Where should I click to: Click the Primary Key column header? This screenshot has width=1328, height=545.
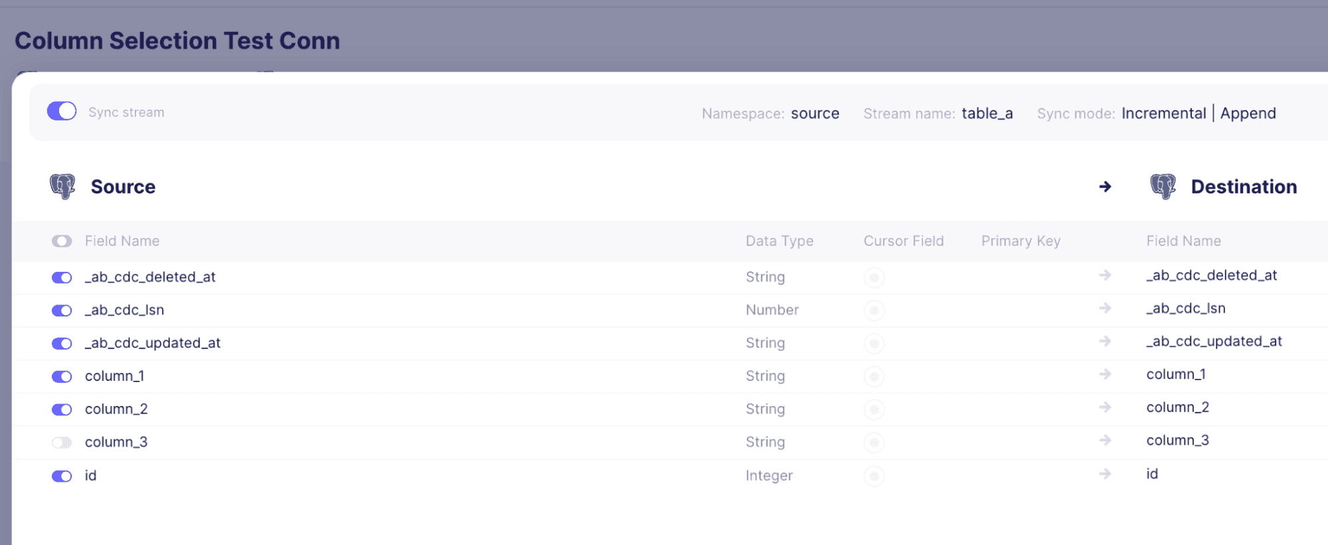point(1020,241)
